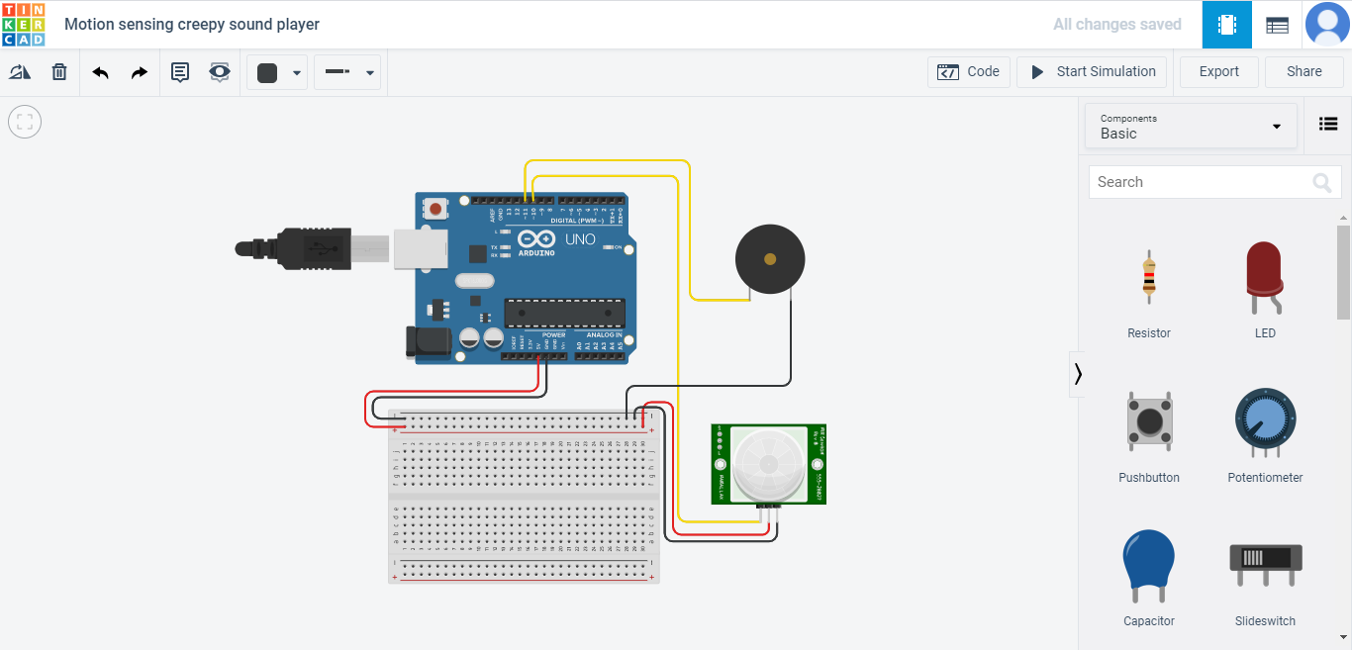Image resolution: width=1352 pixels, height=650 pixels.
Task: Select the Resistor component
Action: [x=1149, y=289]
